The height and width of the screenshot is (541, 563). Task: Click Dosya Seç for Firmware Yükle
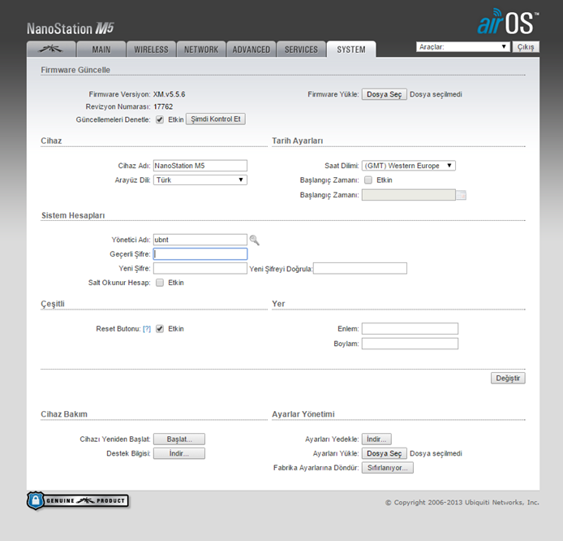pyautogui.click(x=385, y=94)
